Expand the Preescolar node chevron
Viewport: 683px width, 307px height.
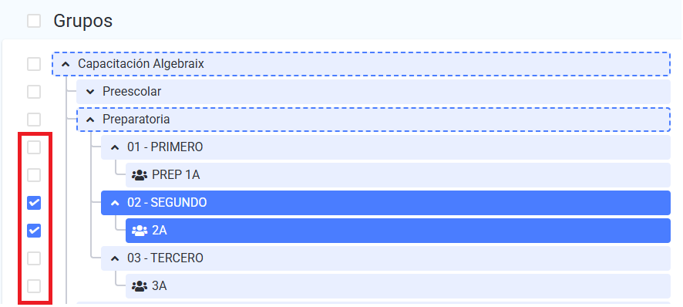[x=90, y=92]
